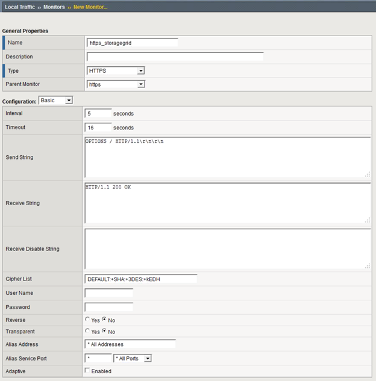
Task: Click the Receive Disable String textarea
Action: (227, 249)
